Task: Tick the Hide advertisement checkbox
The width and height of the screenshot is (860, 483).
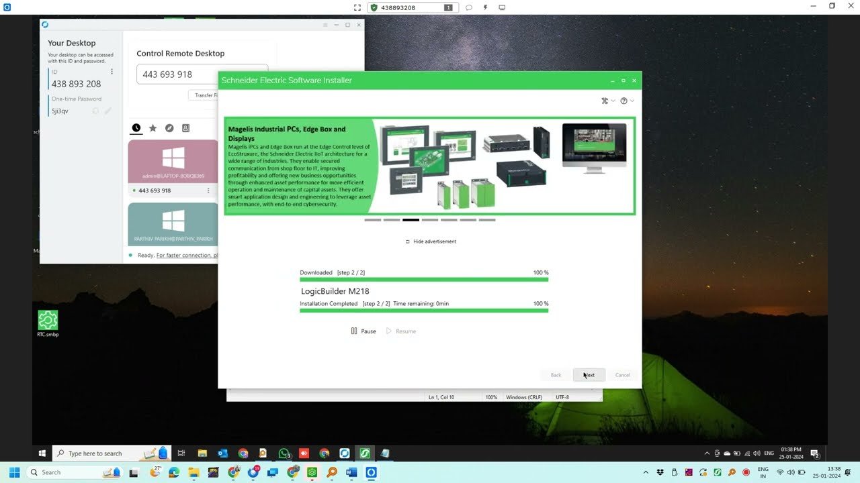Action: click(408, 241)
